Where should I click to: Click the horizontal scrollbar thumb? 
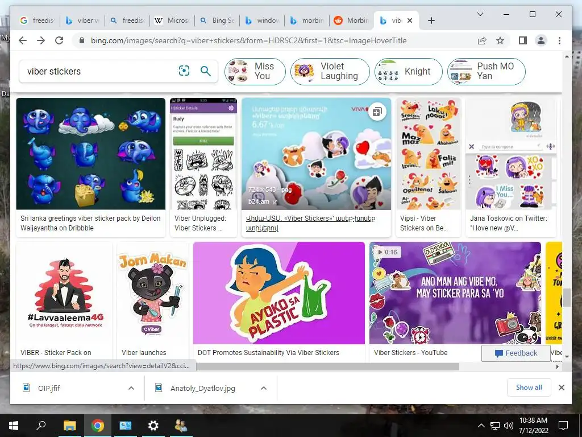pos(327,366)
